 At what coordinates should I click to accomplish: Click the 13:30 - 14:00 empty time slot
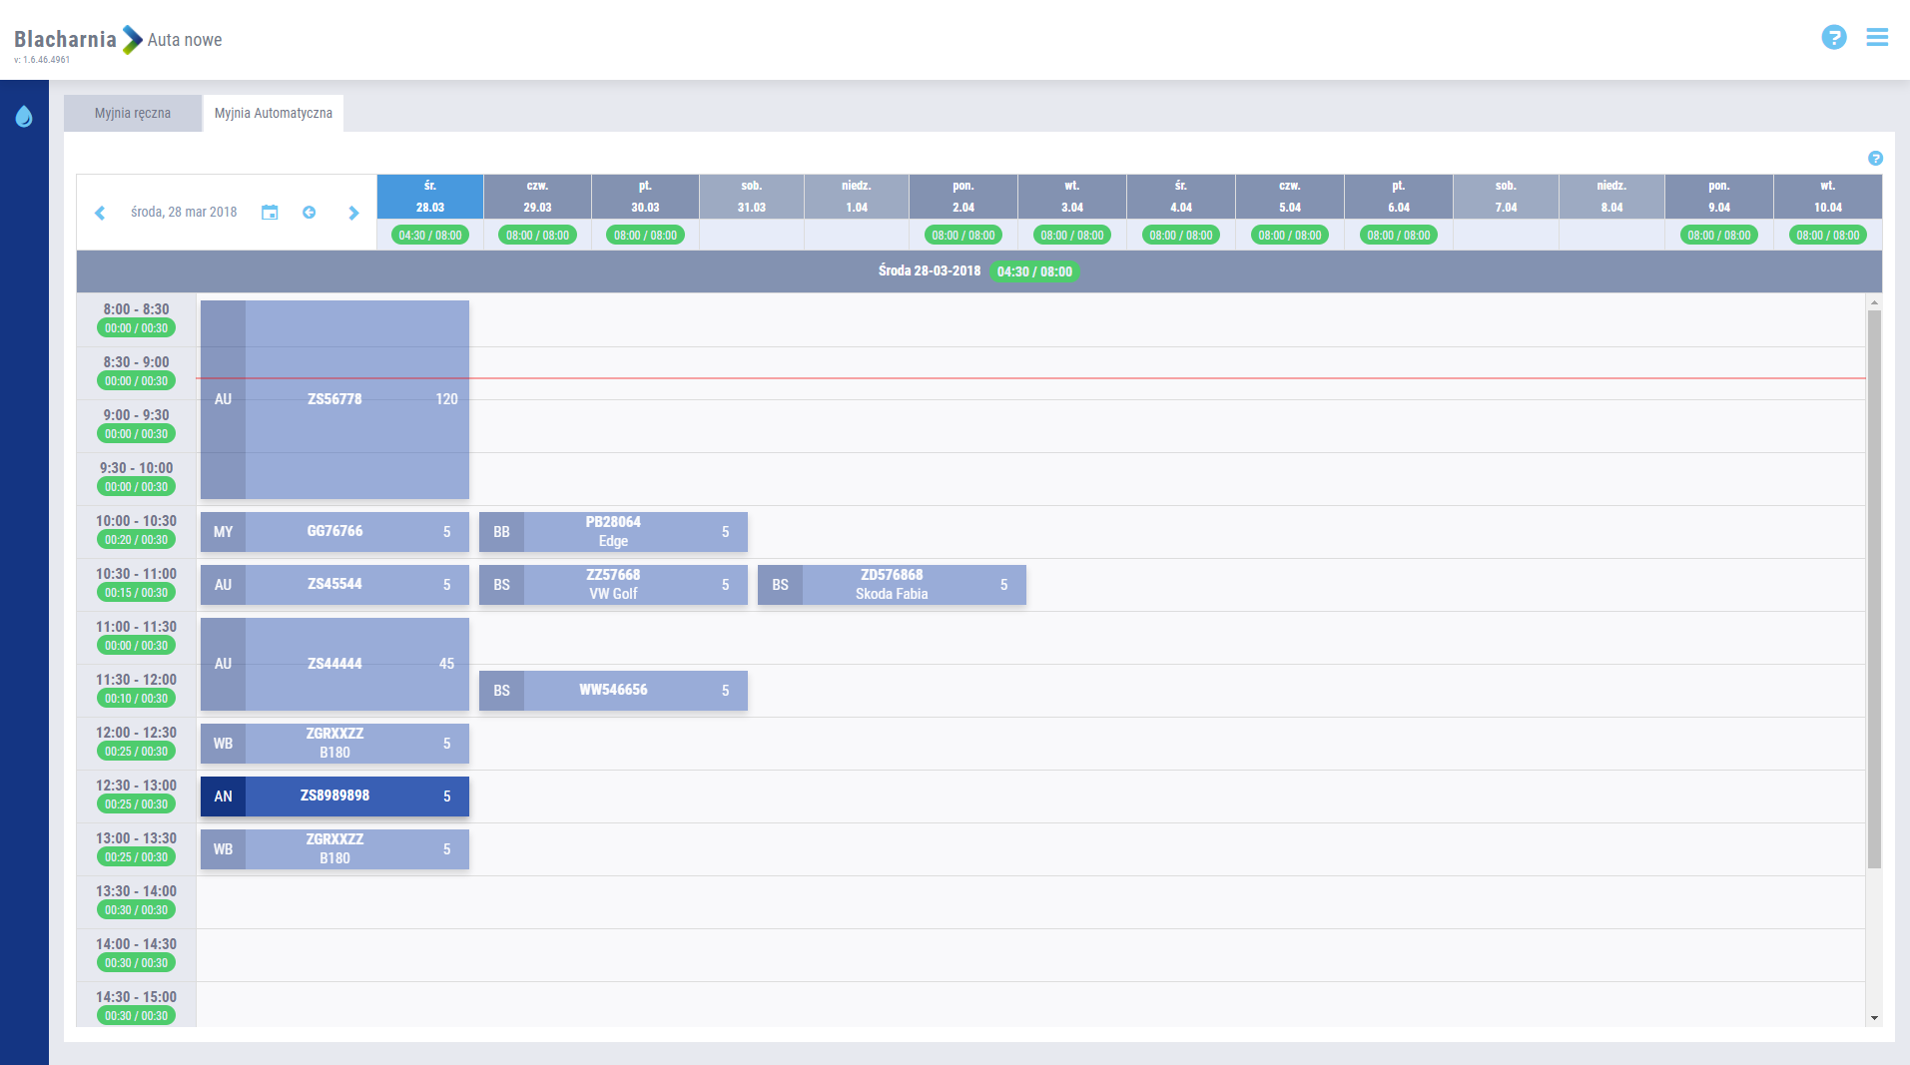[1028, 902]
